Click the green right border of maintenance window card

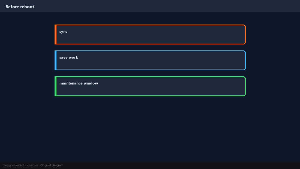click(245, 86)
